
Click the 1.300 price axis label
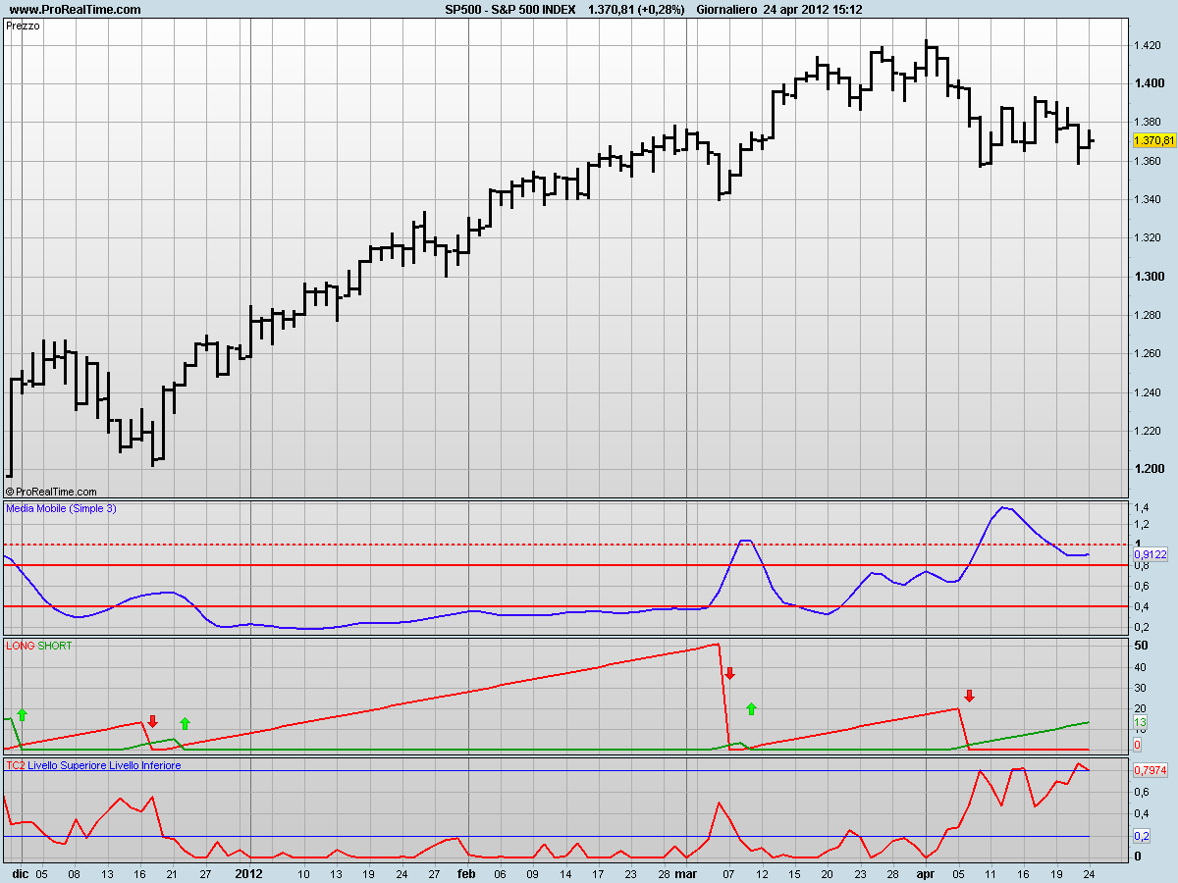pos(1148,277)
